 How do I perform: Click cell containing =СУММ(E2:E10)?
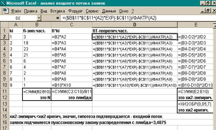click(195, 91)
